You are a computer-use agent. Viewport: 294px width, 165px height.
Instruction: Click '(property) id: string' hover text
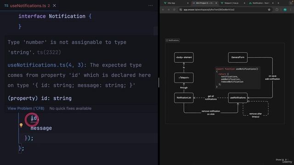(x=40, y=99)
